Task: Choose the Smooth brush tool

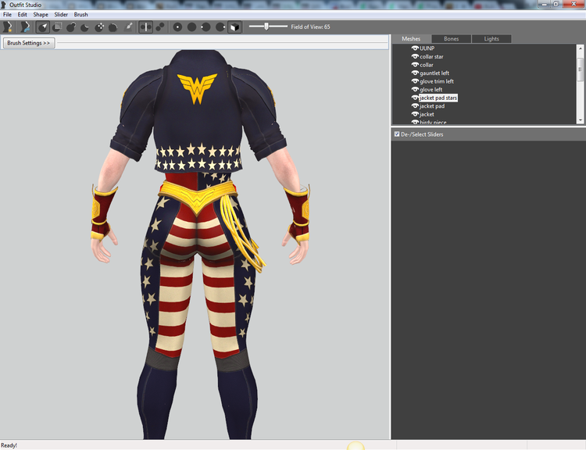Action: point(113,27)
